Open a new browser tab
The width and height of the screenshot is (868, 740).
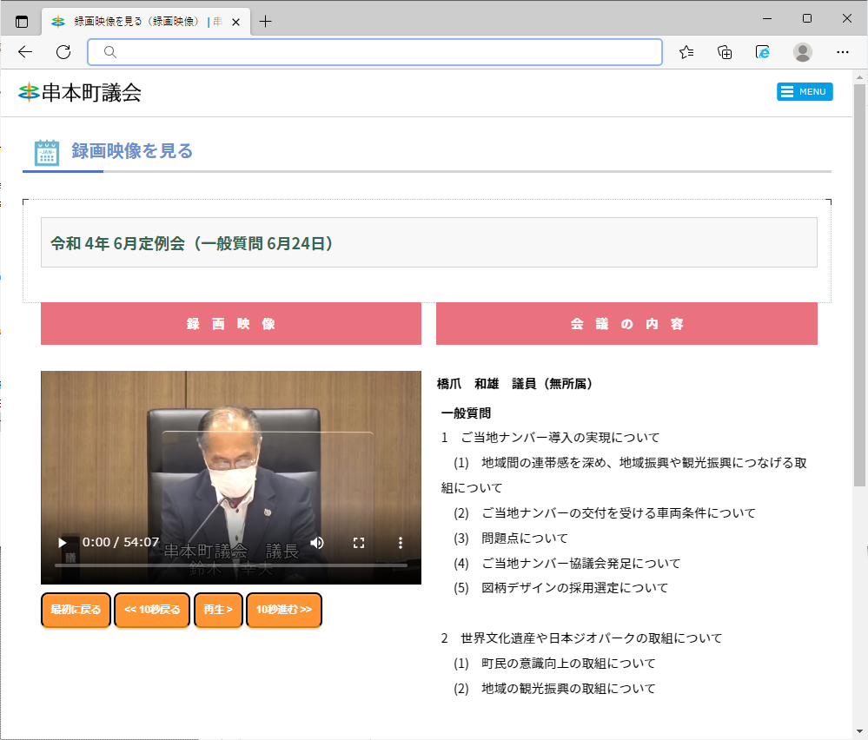[x=266, y=22]
